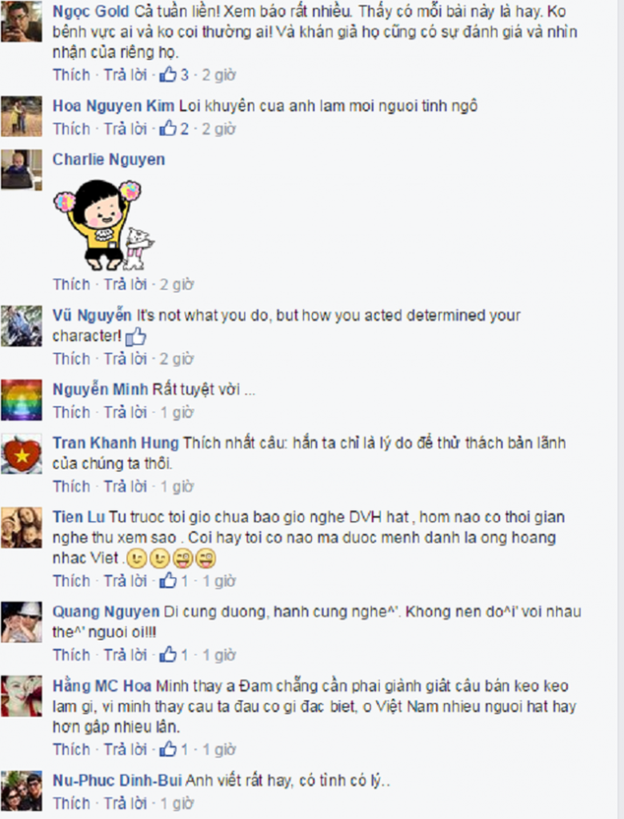This screenshot has height=819, width=624.
Task: Click Thích under Vũ Nguyễn's comment
Action: coord(71,359)
